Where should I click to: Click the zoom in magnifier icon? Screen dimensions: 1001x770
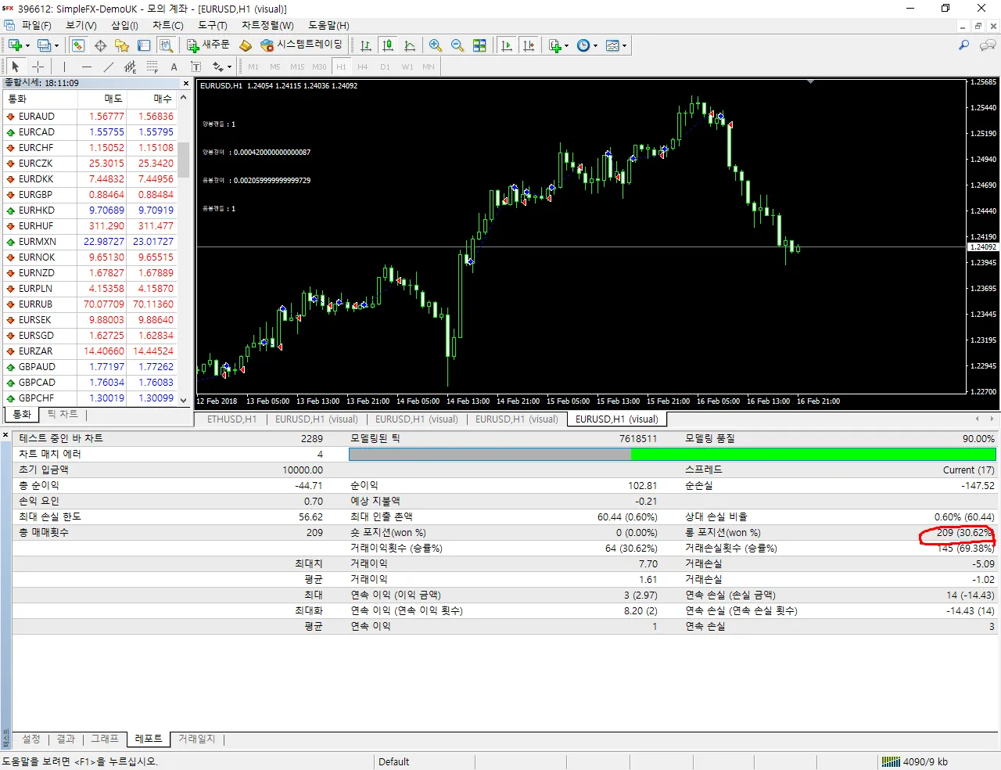click(436, 45)
